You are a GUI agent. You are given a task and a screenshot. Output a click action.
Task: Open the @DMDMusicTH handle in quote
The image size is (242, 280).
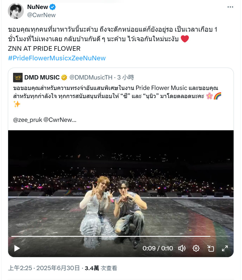(91, 77)
